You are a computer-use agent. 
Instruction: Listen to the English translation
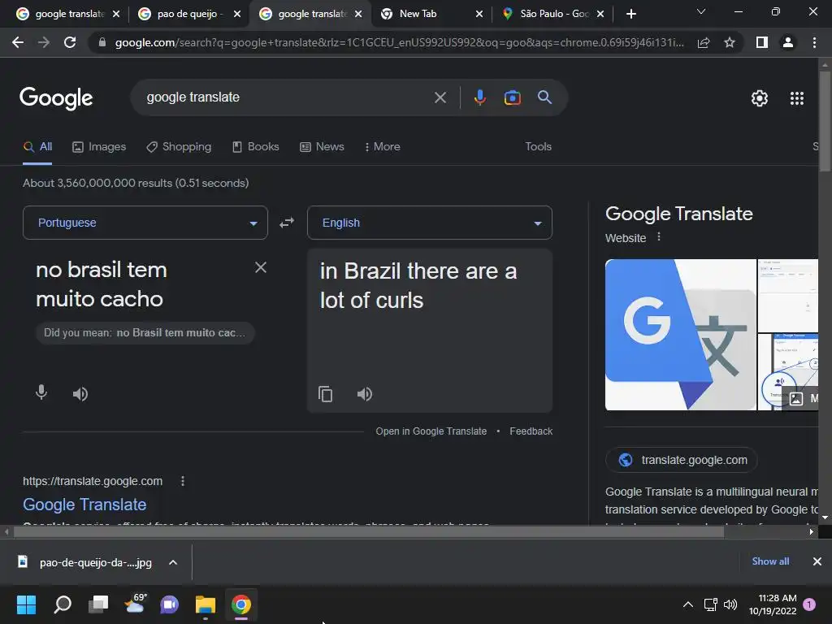coord(365,394)
